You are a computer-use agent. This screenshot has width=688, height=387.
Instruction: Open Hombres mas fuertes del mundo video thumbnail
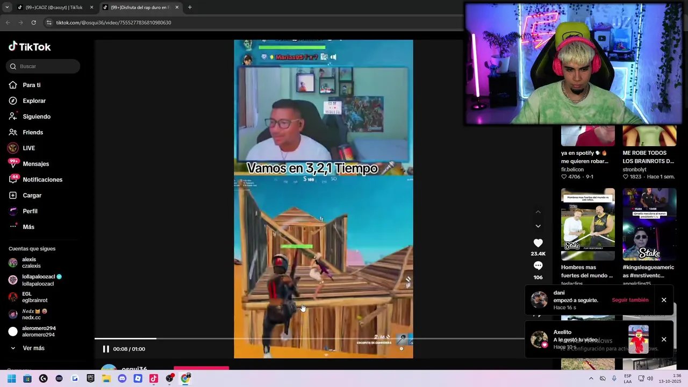(x=588, y=224)
